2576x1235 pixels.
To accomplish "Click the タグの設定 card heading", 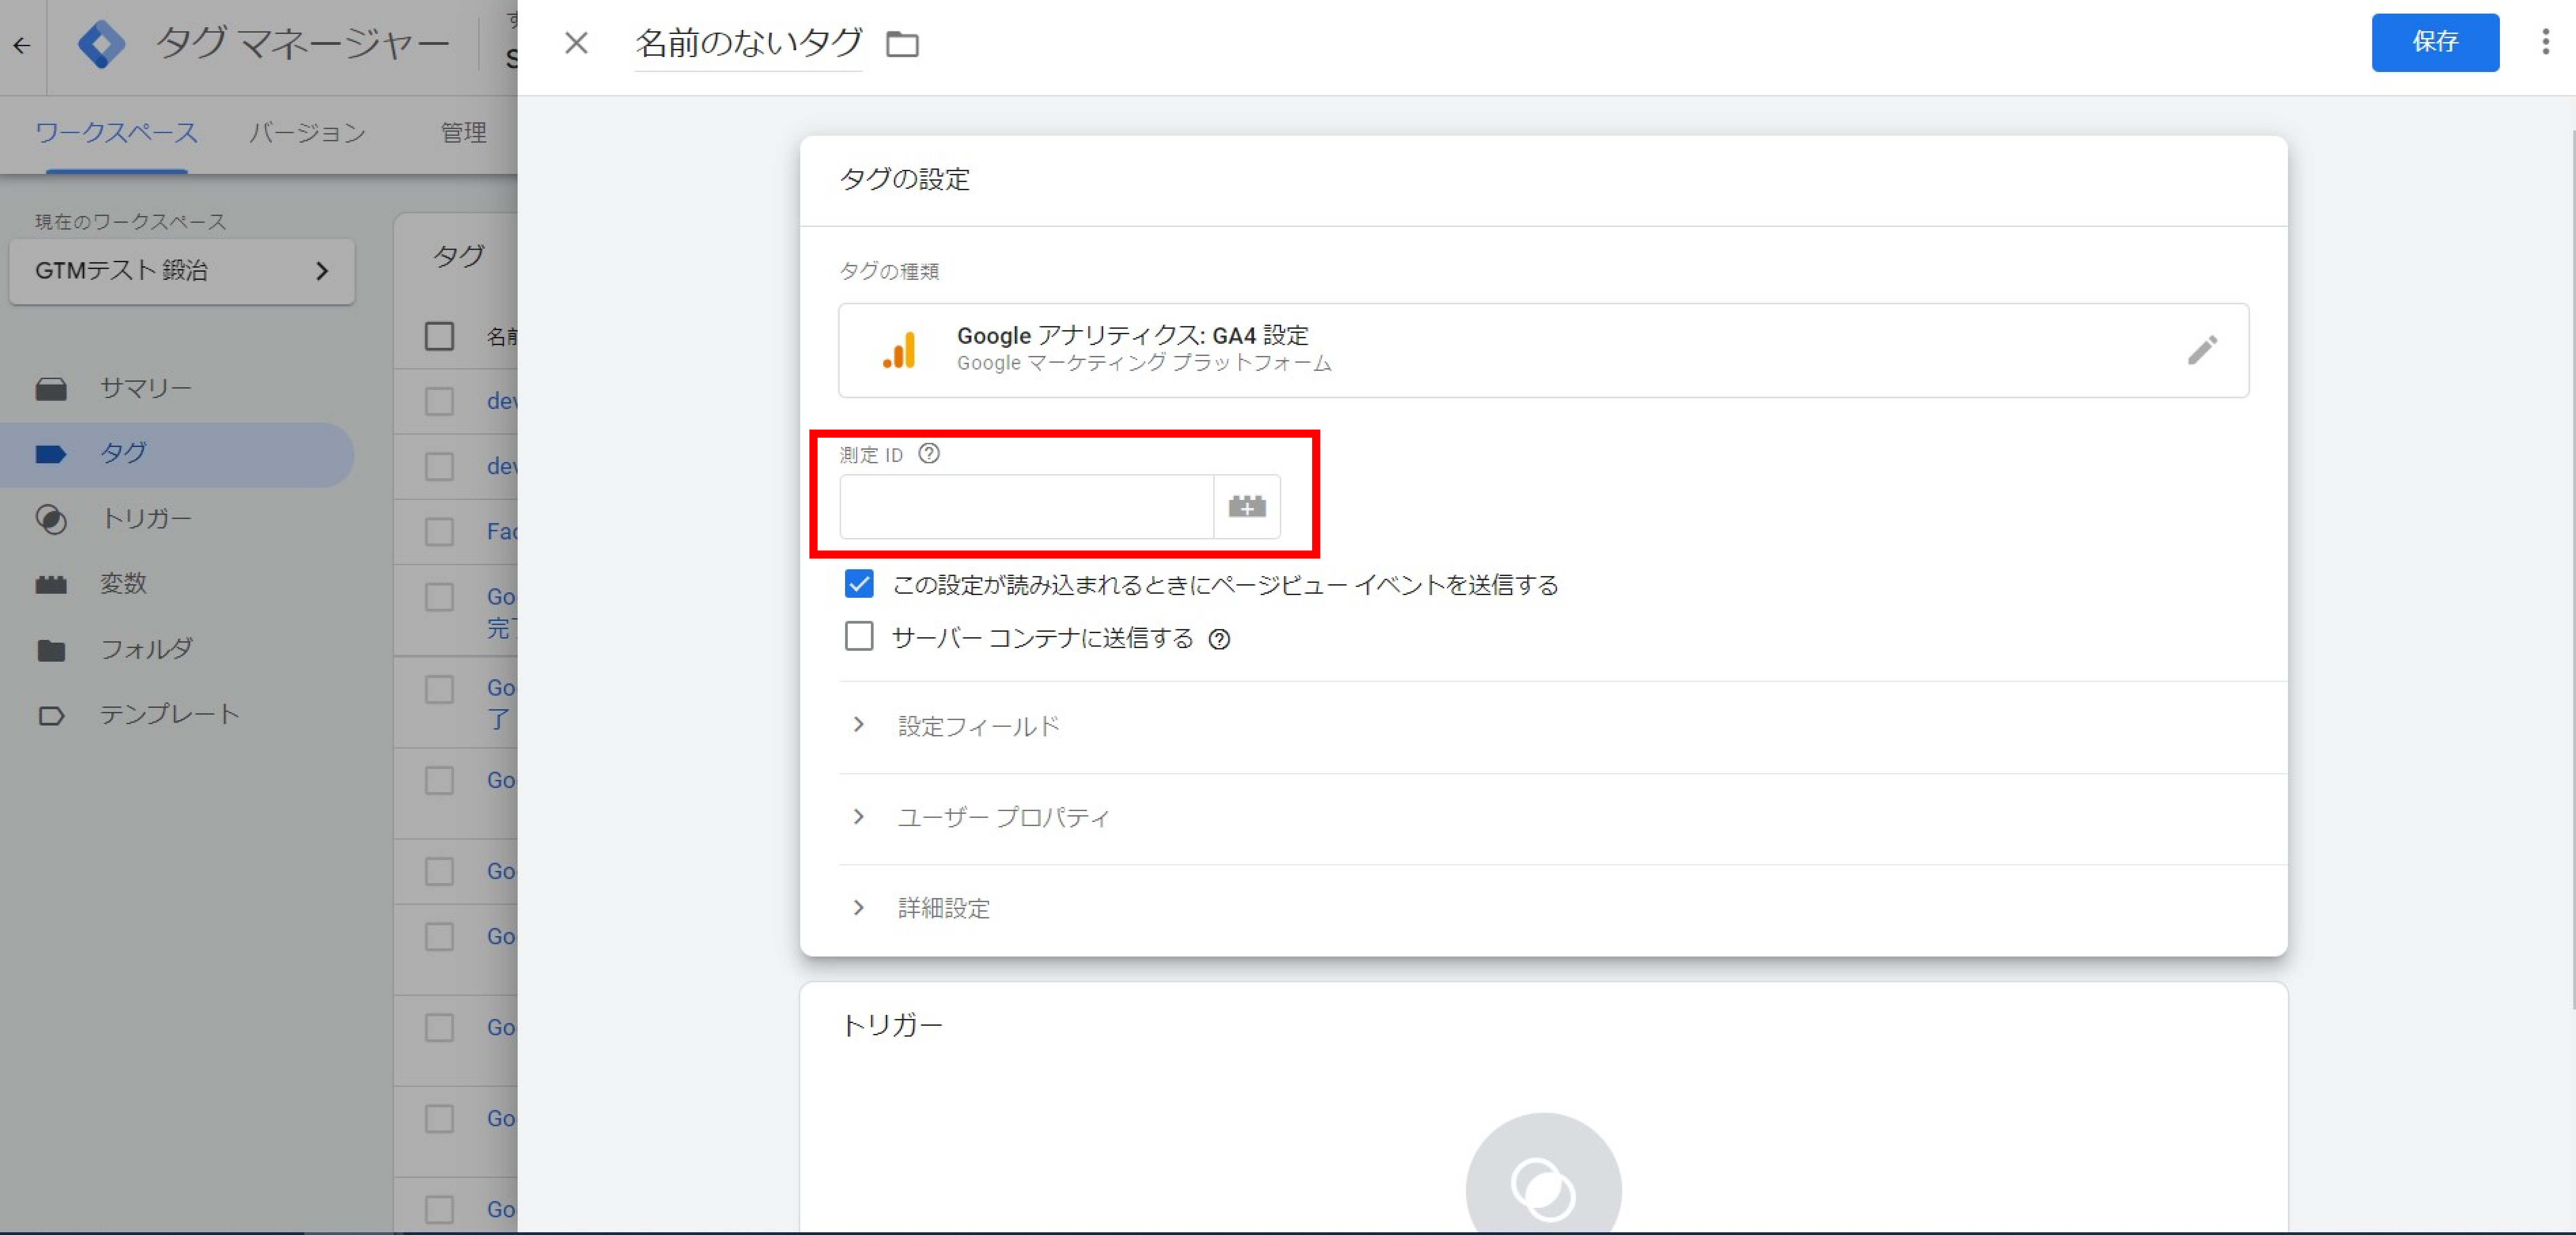I will point(904,180).
